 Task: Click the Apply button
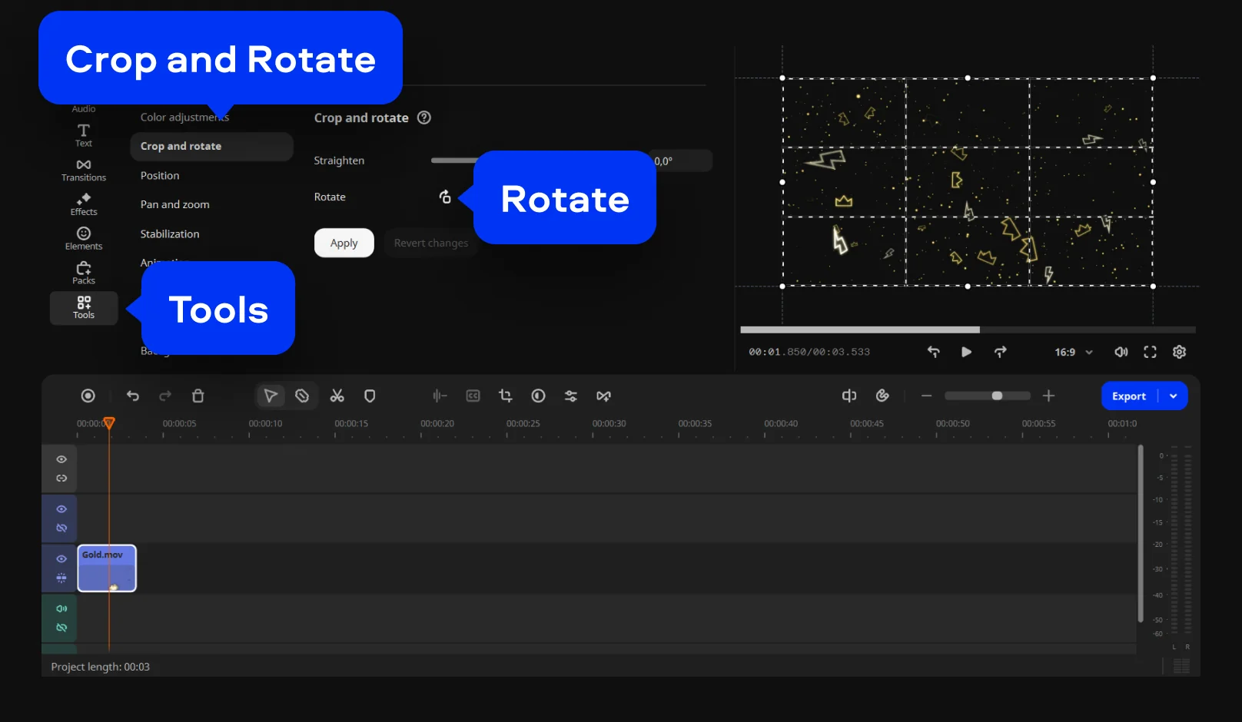(x=344, y=243)
